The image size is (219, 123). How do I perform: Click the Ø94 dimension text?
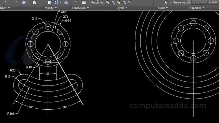68,20
